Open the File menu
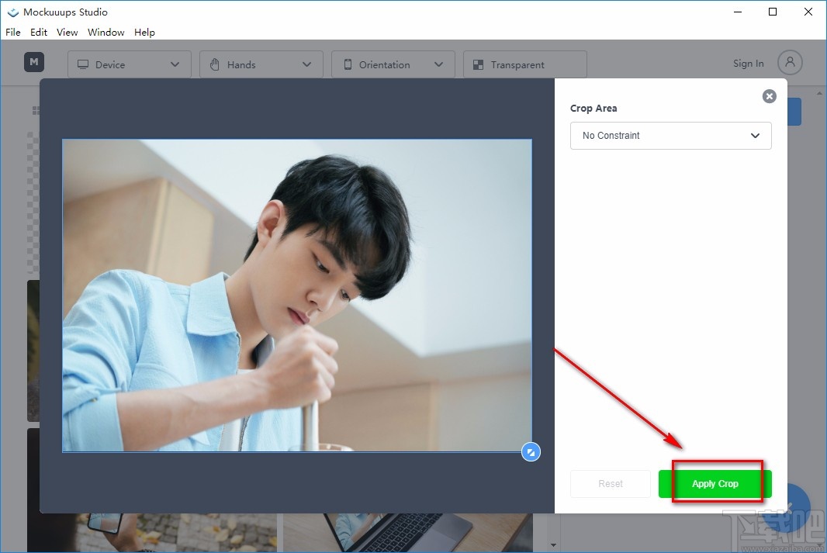The image size is (827, 553). (12, 32)
